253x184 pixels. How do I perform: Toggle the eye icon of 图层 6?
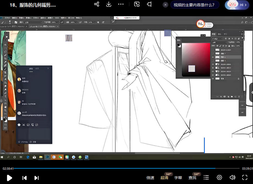click(x=213, y=57)
